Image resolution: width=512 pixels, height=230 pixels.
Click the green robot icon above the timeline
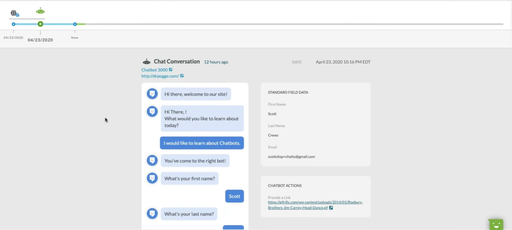pos(40,11)
